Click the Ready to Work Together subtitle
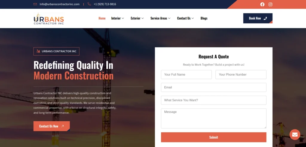 [213, 65]
